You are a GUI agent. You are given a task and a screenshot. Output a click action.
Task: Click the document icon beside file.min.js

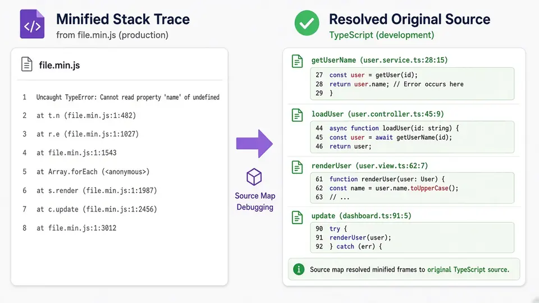27,64
